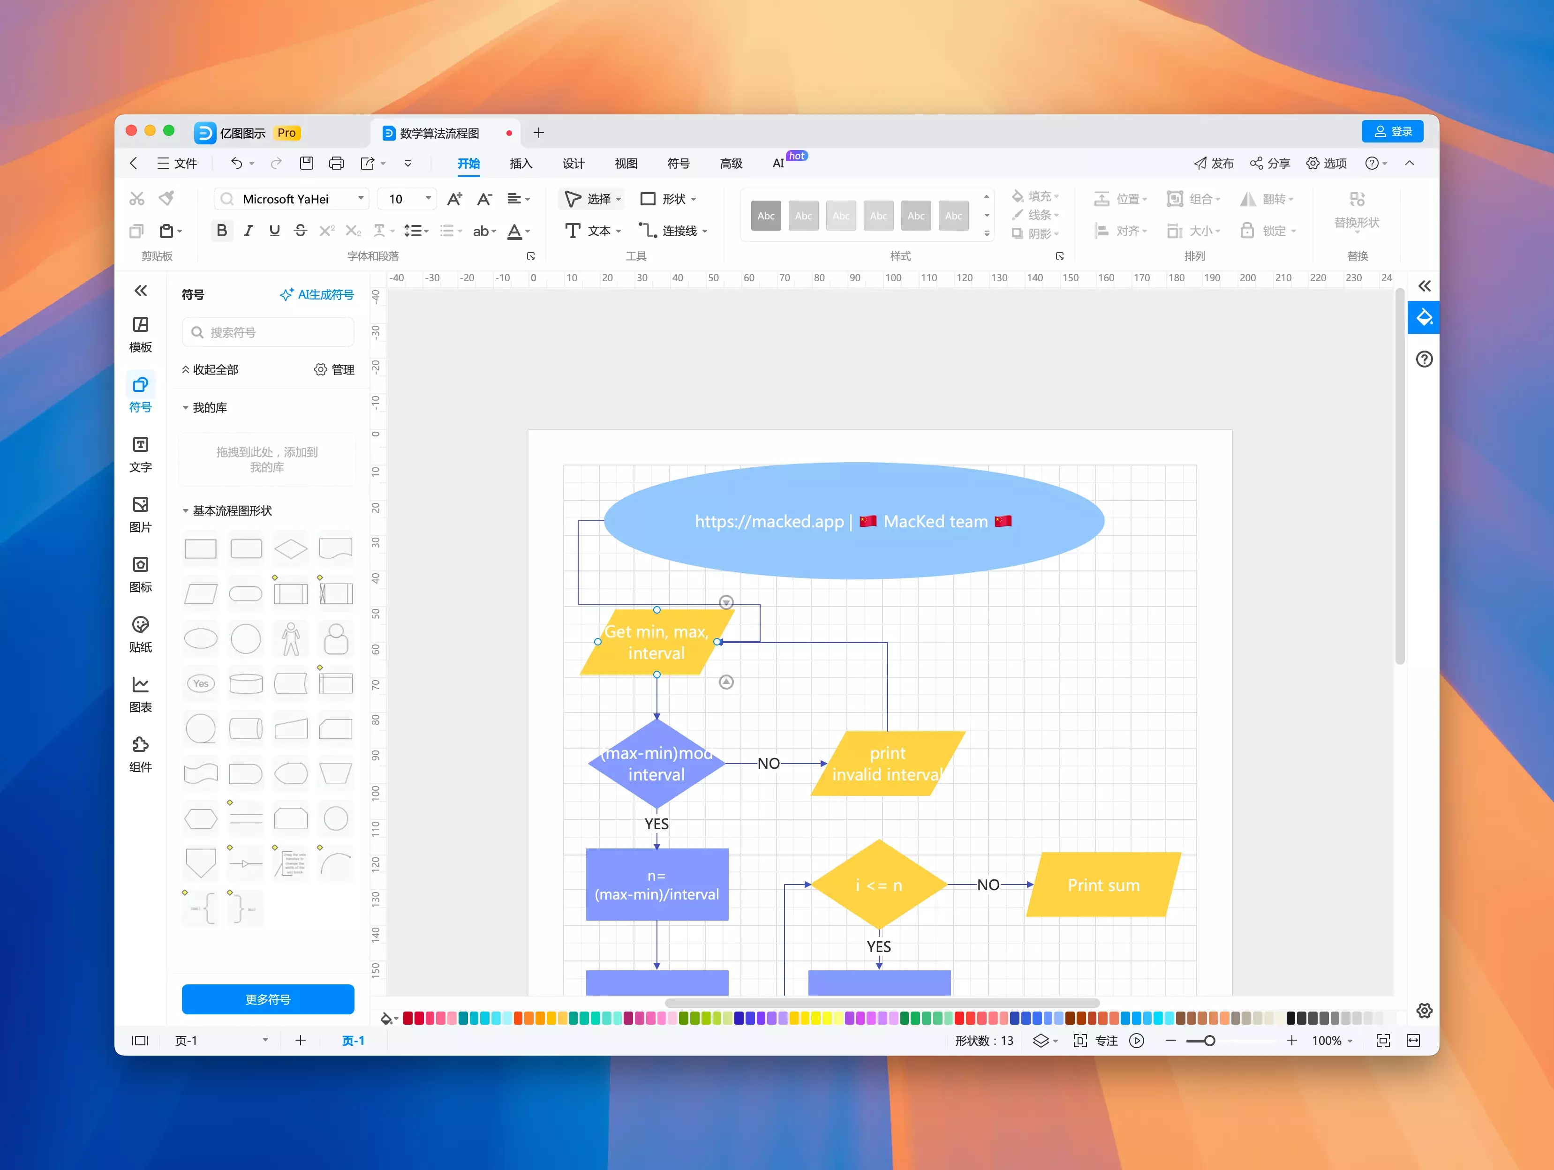
Task: Collapse the 基本流程图形状 section
Action: tap(186, 510)
